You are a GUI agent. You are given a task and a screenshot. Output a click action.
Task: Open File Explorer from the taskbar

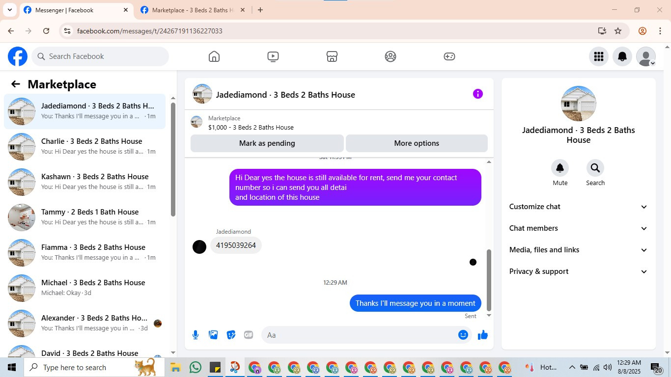[176, 367]
